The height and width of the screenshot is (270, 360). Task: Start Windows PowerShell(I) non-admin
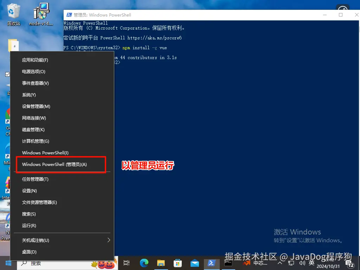[x=62, y=153]
